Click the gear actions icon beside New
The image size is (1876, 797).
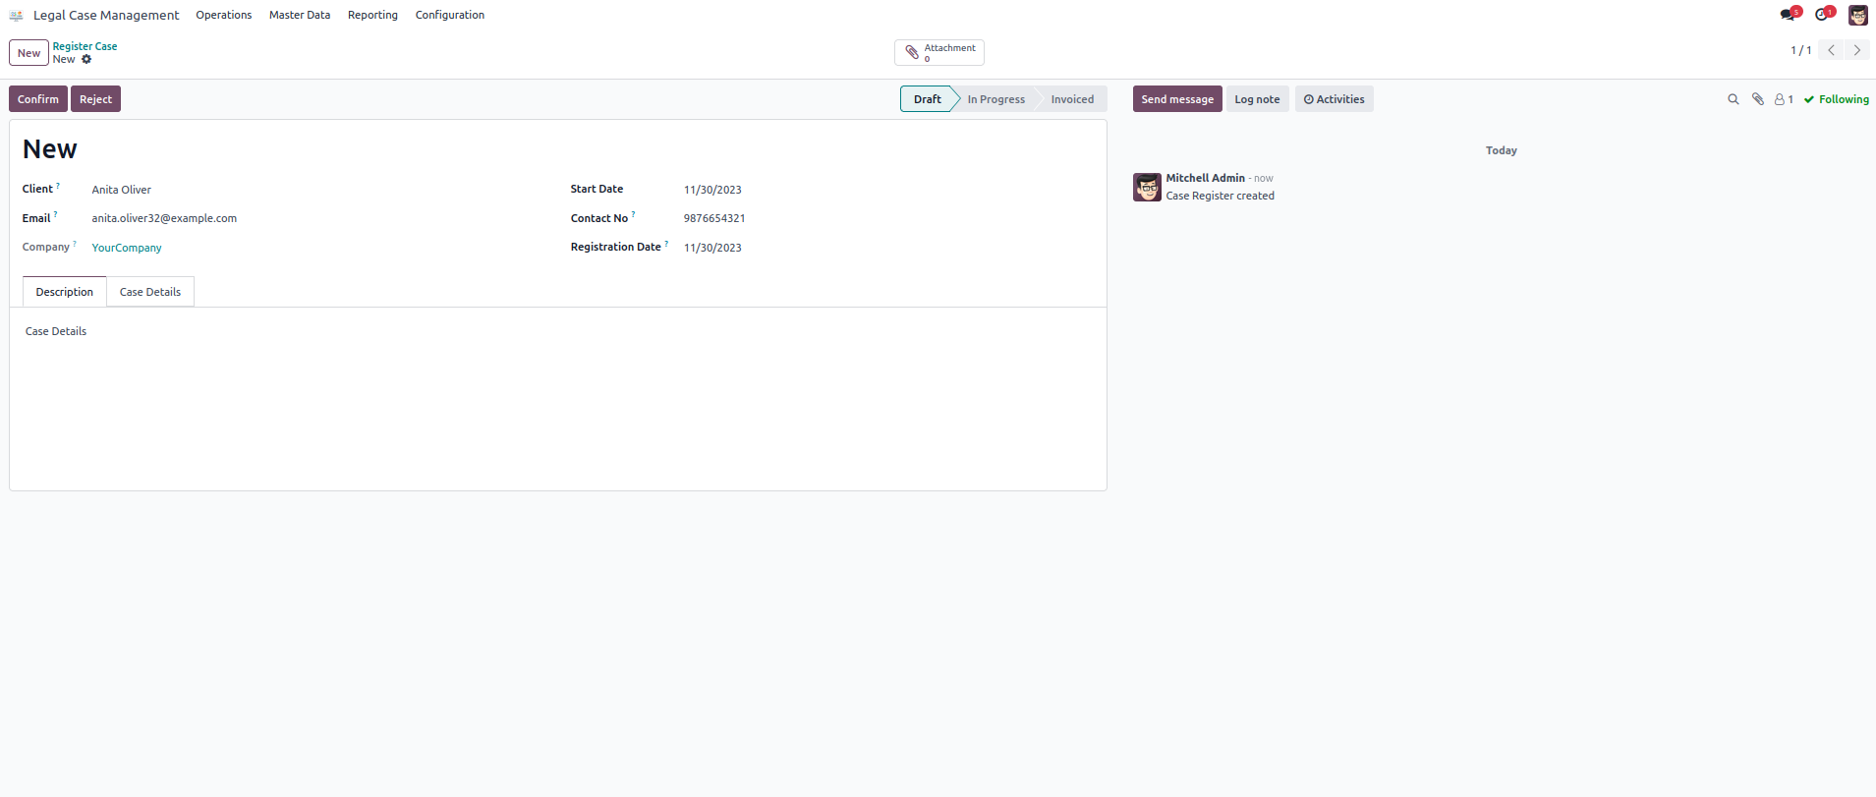86,60
